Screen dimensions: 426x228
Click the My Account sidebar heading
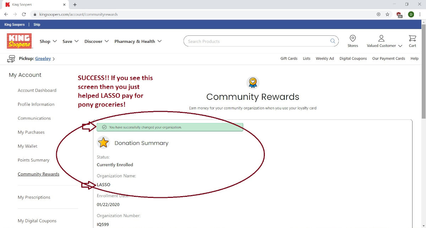[25, 75]
